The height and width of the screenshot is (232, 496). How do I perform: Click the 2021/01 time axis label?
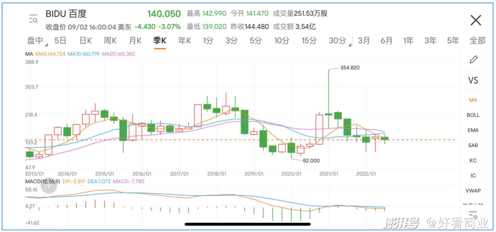point(329,174)
